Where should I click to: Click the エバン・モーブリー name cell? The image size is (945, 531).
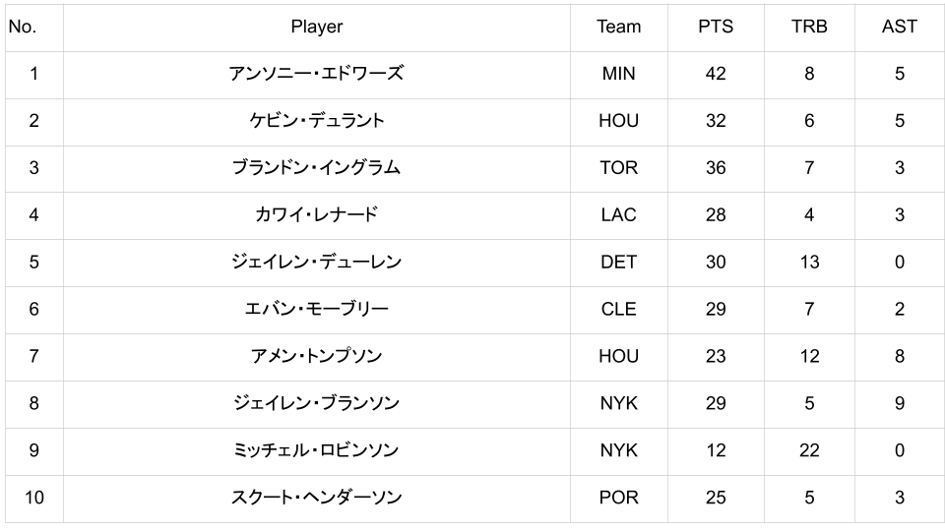[x=316, y=310]
